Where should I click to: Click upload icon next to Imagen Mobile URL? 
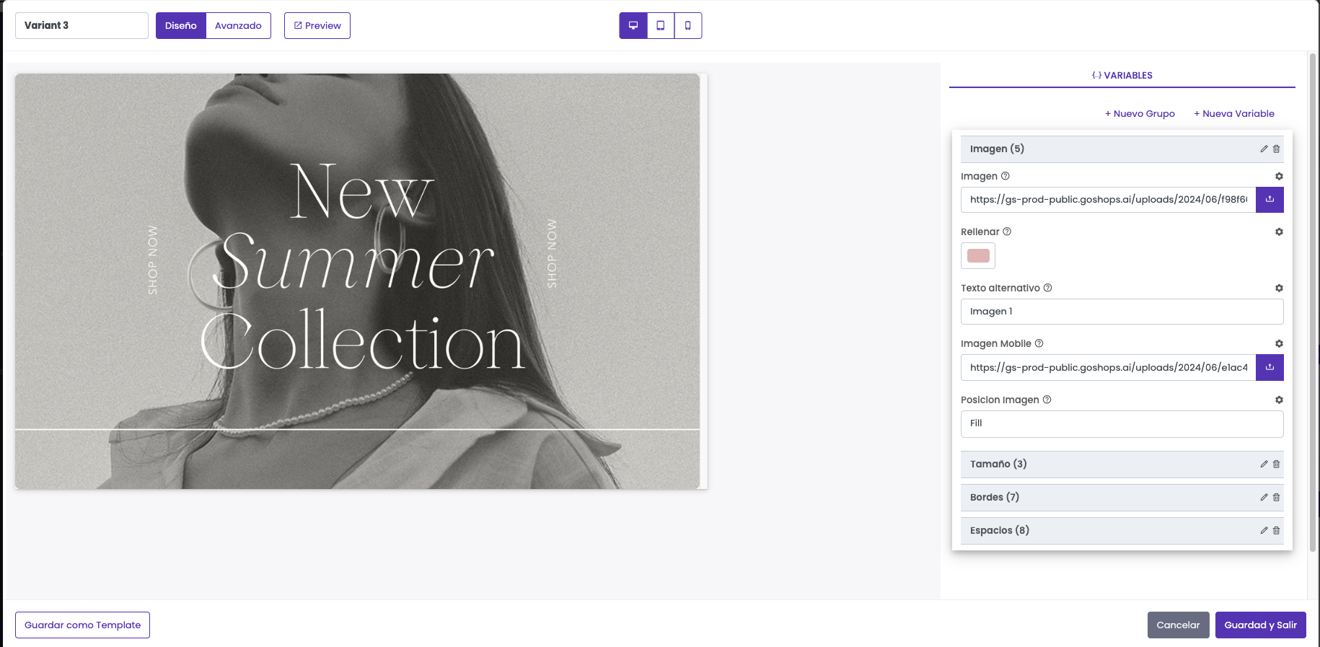click(1270, 368)
